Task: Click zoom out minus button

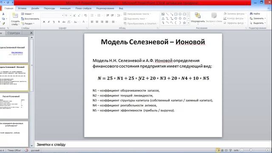Action: (242, 150)
